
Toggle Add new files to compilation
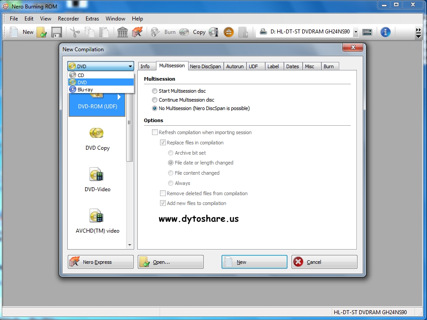[193, 203]
